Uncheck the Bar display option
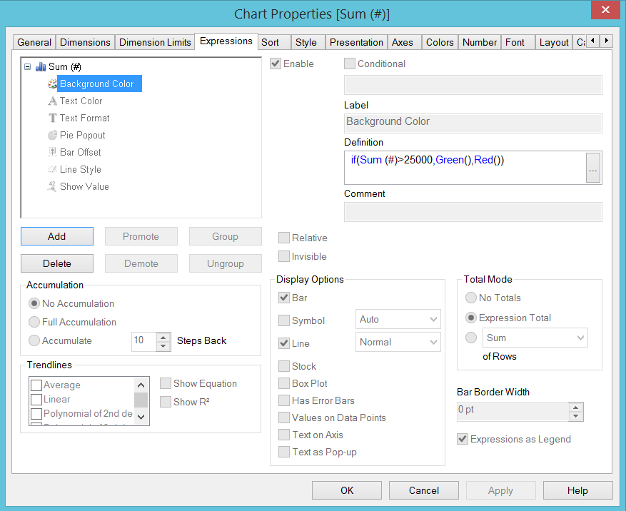 (x=284, y=298)
